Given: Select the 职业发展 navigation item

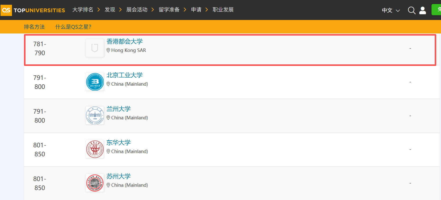Looking at the screenshot, I should (223, 10).
